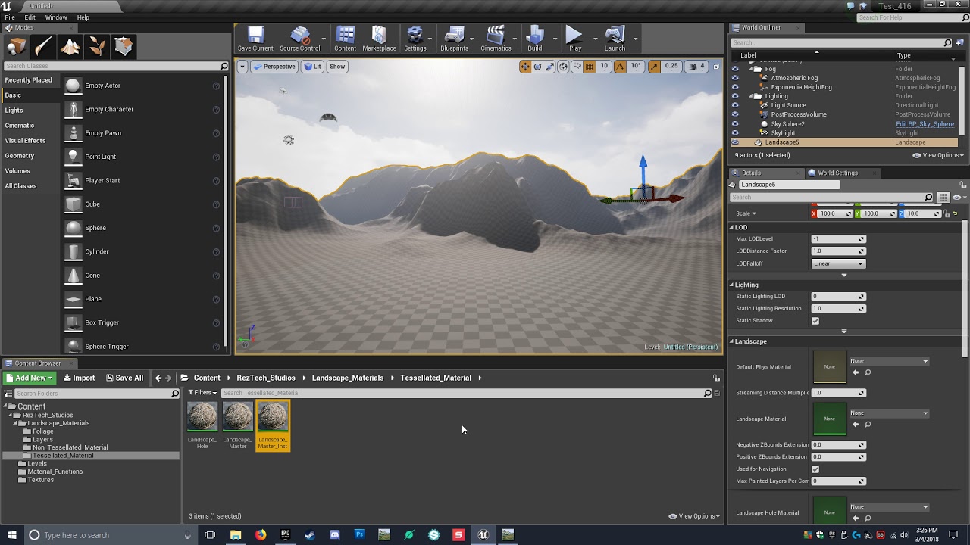Click the Save All button
The width and height of the screenshot is (970, 545).
124,378
